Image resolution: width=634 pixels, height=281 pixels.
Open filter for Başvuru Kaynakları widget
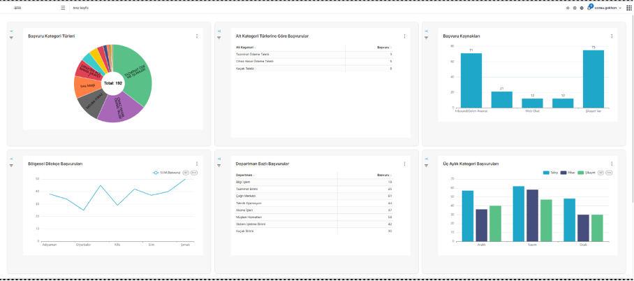pos(426,38)
